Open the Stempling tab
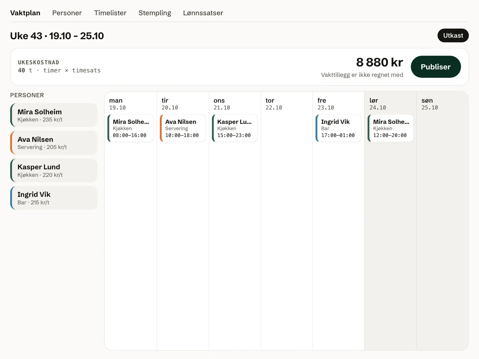Viewport: 479px width, 359px height. click(155, 13)
